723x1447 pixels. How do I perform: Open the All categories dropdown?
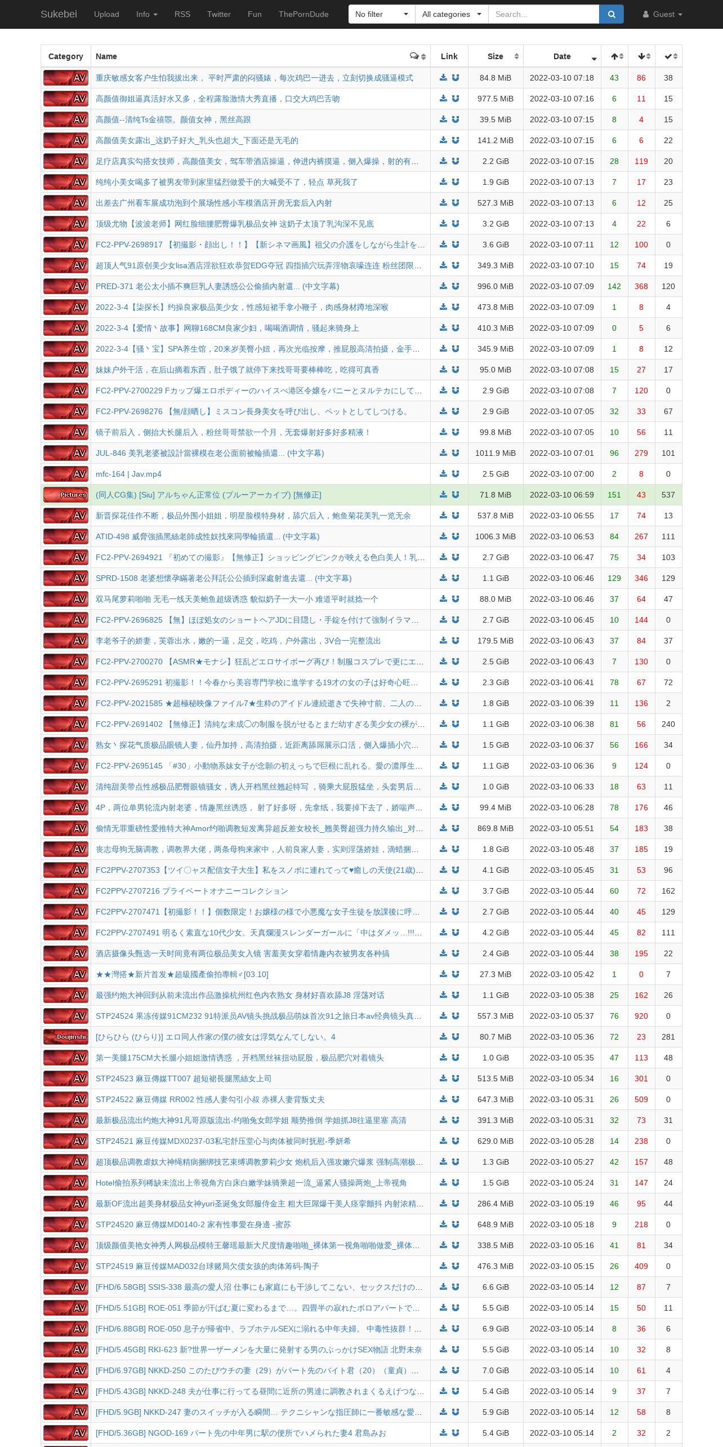(x=452, y=14)
